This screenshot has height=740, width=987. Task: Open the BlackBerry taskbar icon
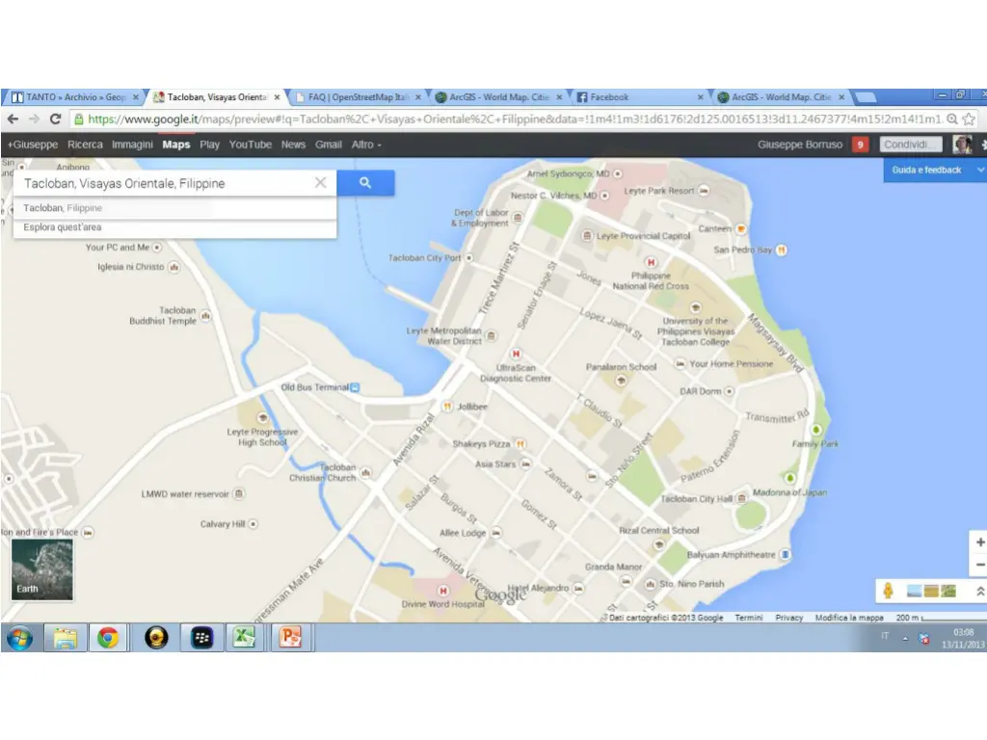point(201,638)
